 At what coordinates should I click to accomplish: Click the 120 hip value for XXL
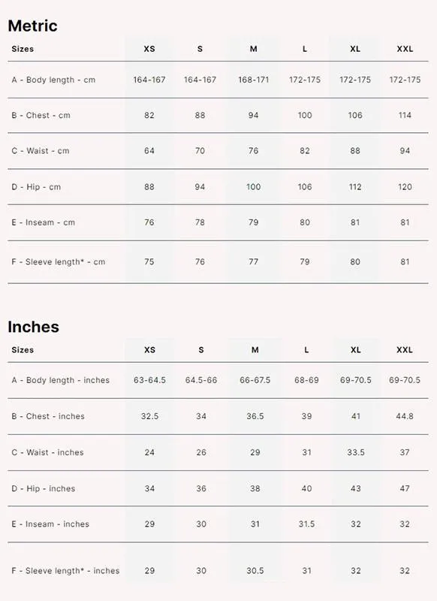pyautogui.click(x=405, y=187)
